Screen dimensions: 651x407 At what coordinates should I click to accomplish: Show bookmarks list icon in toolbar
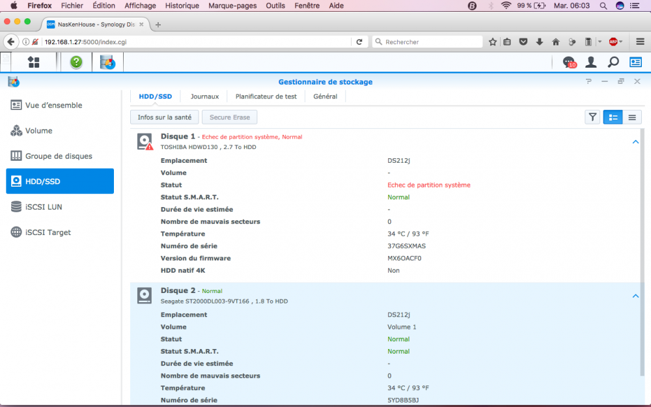(x=507, y=42)
